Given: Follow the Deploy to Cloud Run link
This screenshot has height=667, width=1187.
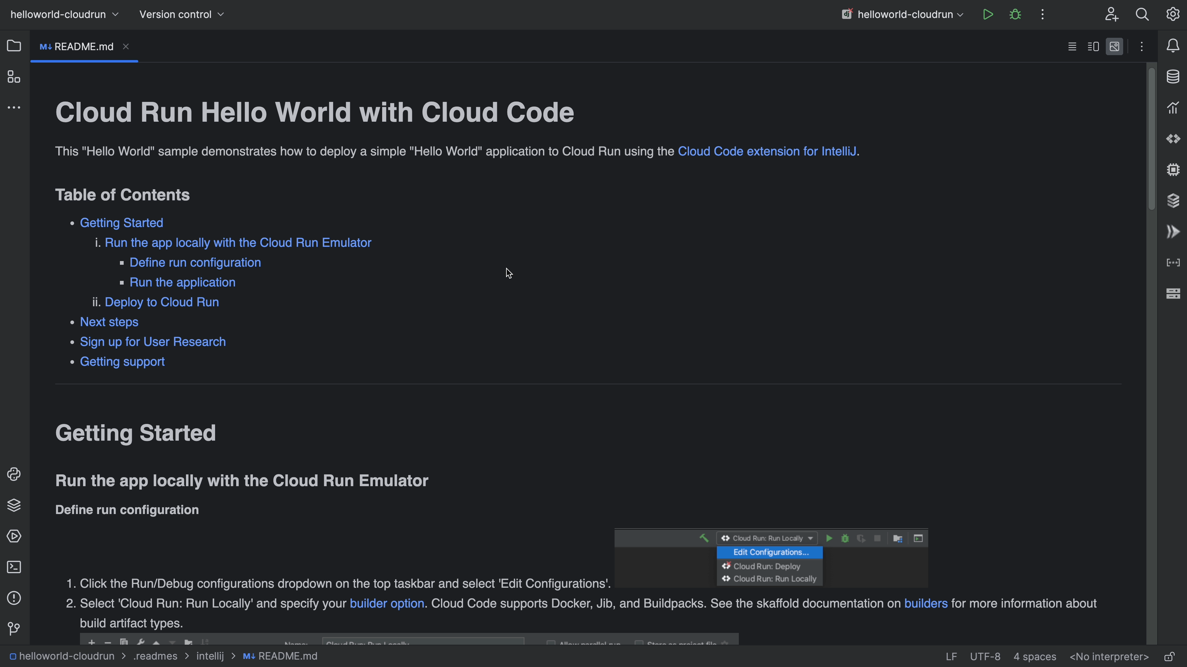Looking at the screenshot, I should 162,302.
